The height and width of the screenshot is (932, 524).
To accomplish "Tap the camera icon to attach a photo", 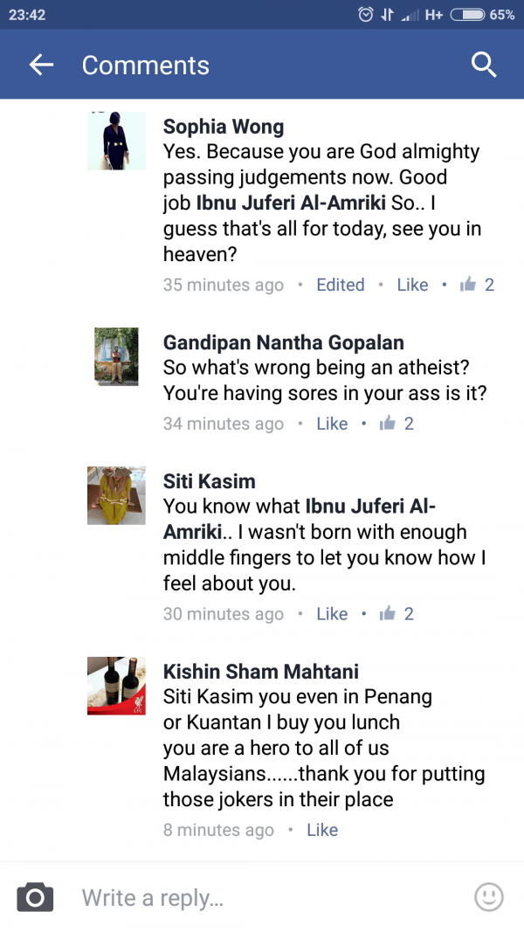I will click(x=35, y=897).
